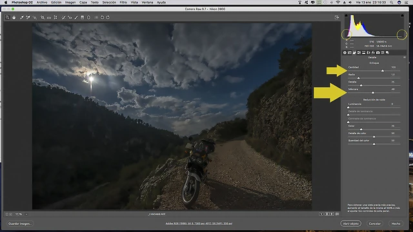Screen dimensions: 413x232
Task: Copy current settings to Before icon
Action: coord(332,214)
